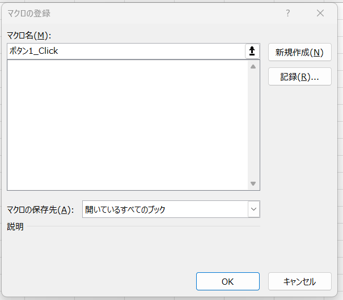Dismiss dialog using the キャンセル button
Viewport: 343px width, 300px height.
tap(299, 281)
